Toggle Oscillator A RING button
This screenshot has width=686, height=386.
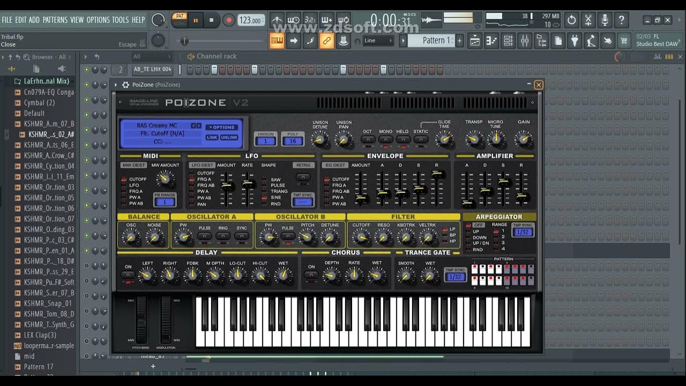(x=223, y=236)
